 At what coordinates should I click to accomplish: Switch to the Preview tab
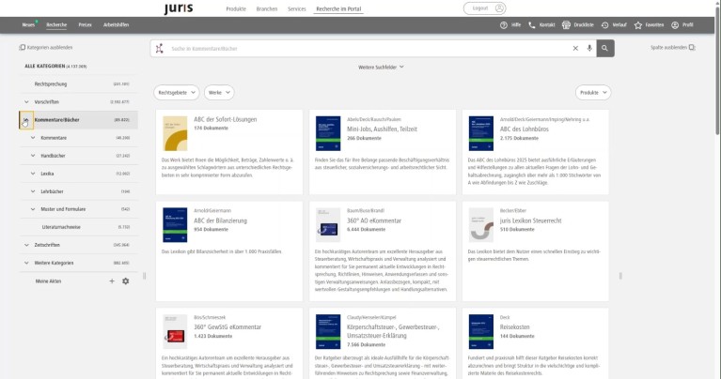(86, 25)
